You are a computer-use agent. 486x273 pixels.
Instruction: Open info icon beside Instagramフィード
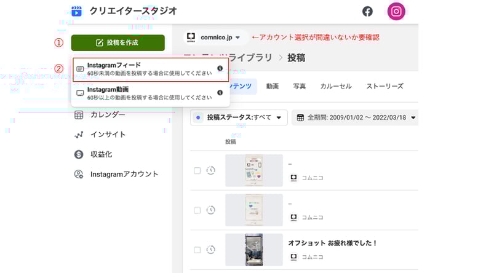click(220, 68)
